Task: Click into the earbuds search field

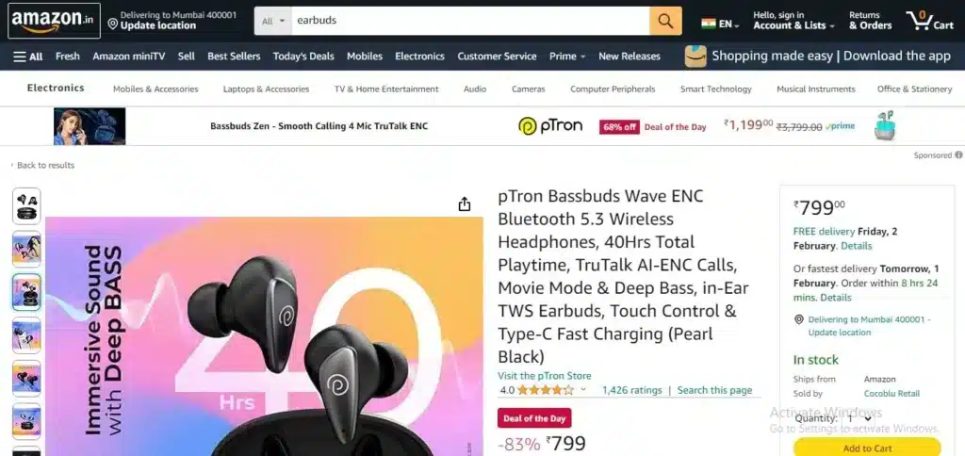Action: pyautogui.click(x=470, y=21)
